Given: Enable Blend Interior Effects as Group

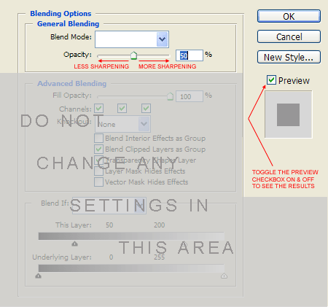Looking at the screenshot, I should (98, 138).
